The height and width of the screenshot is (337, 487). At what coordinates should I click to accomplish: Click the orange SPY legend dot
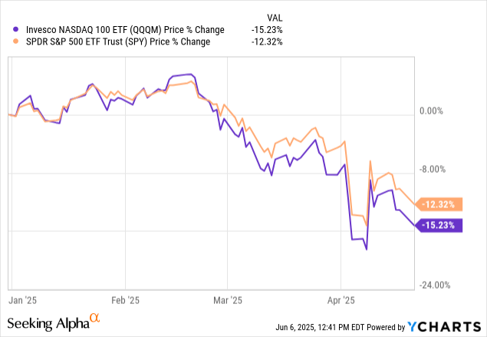pyautogui.click(x=8, y=41)
